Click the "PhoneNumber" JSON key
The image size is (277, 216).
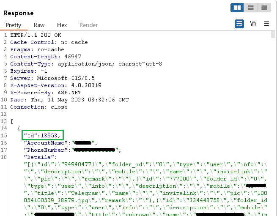(x=46, y=150)
